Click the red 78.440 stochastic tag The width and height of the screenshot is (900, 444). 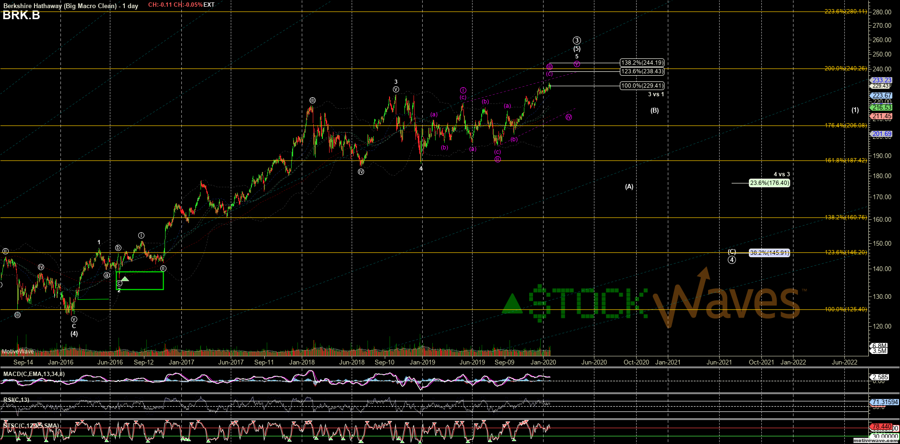(x=882, y=427)
